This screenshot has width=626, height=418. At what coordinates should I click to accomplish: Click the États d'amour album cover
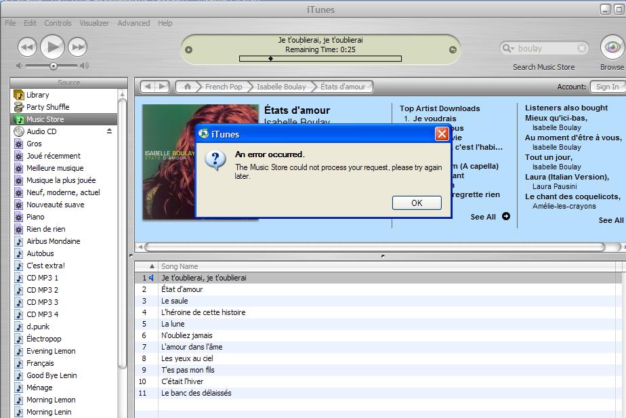(x=201, y=162)
